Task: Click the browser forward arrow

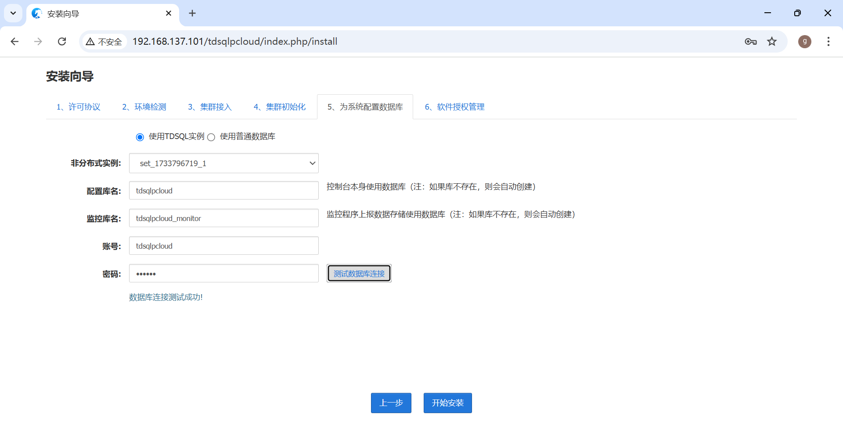Action: [38, 41]
